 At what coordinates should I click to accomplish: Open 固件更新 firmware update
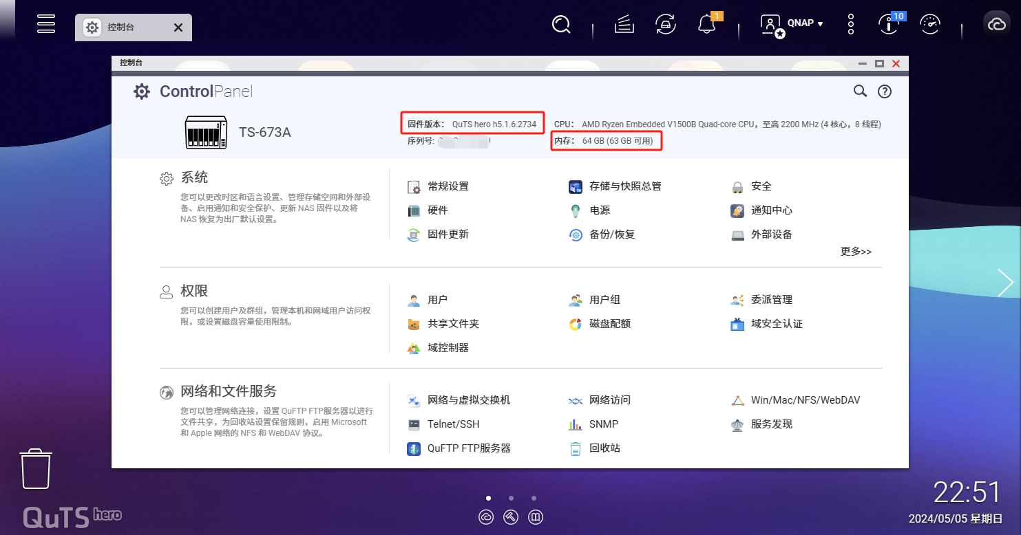click(x=438, y=234)
